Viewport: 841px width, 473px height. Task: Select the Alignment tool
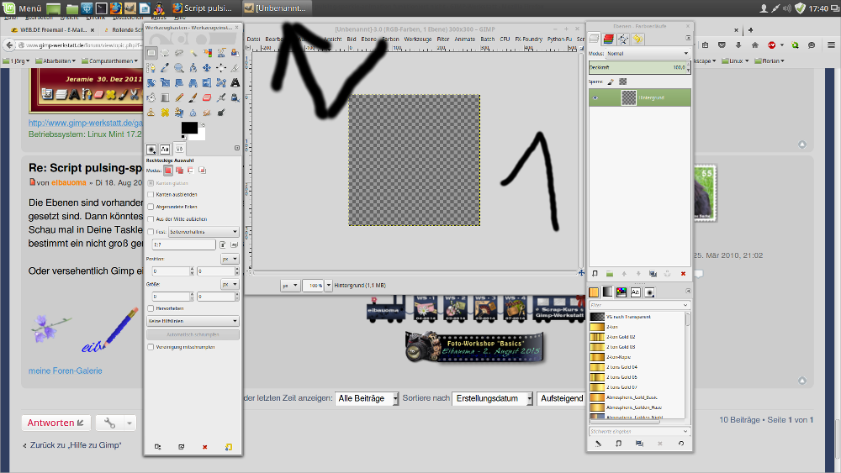pos(221,67)
